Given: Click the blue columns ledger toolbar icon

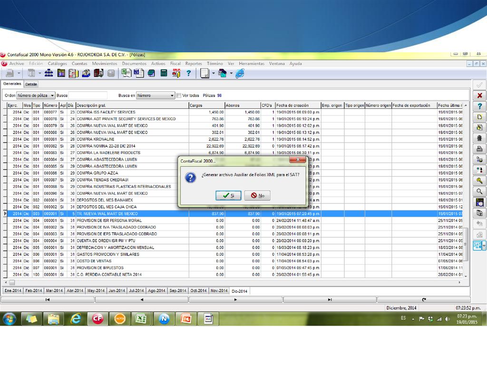Looking at the screenshot, I should [x=61, y=74].
